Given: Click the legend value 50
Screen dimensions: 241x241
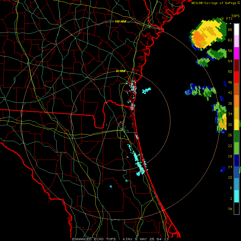Looking at the screenshot, I should point(230,71).
